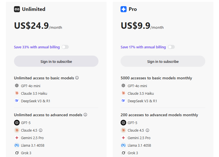Click the Llama 3.1 405B Meta icon in Unlimited
Screen dimensions: 219x157
(17, 145)
